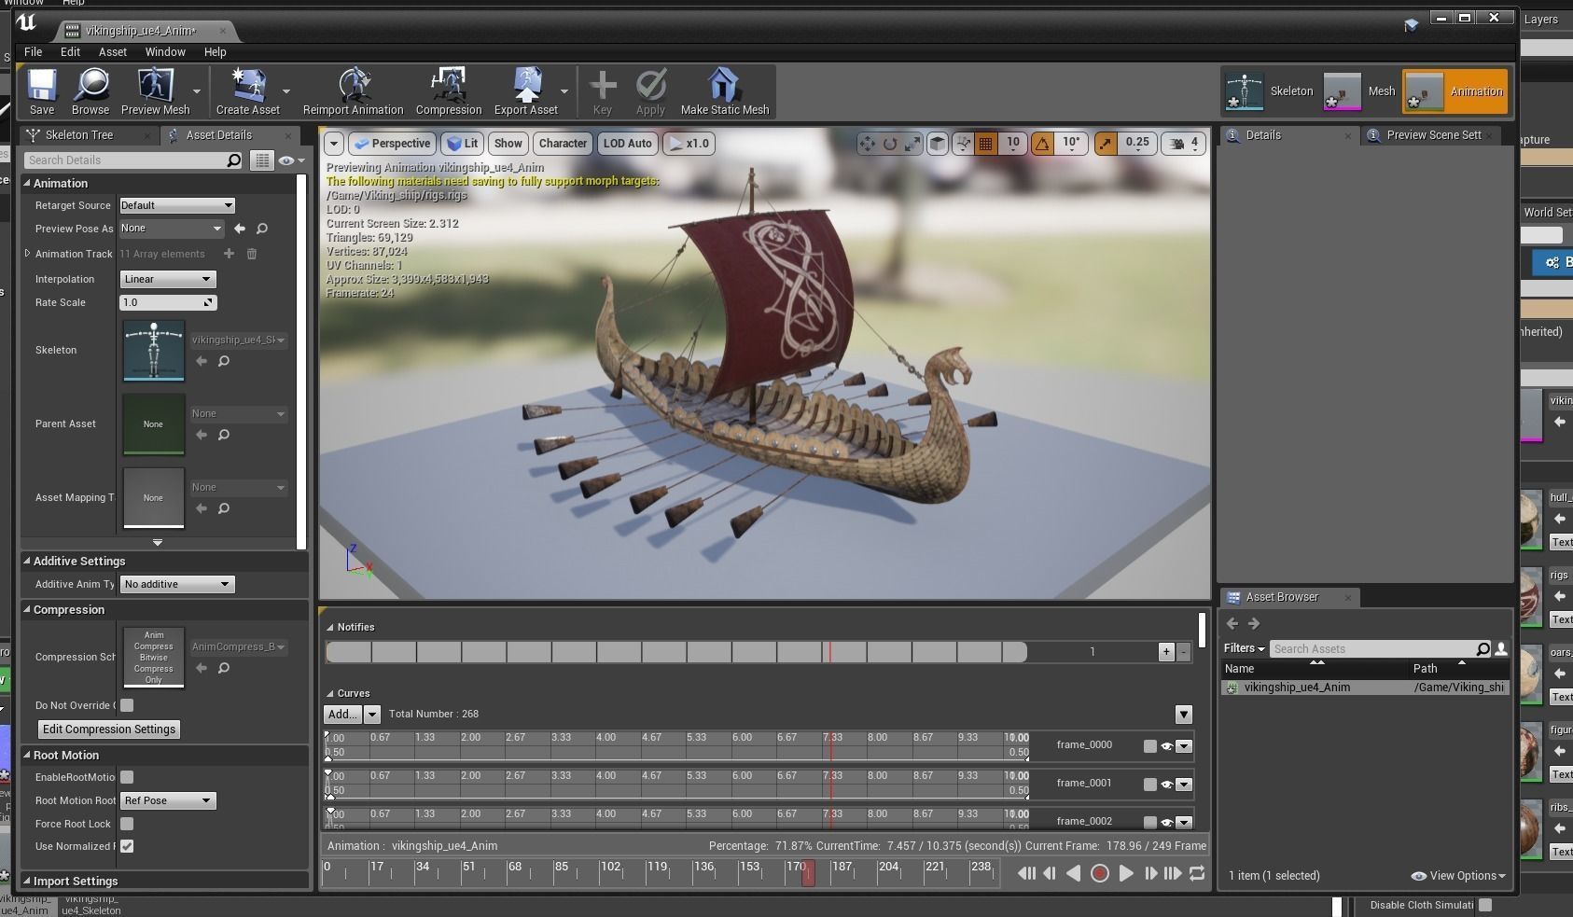
Task: Add a Key using toolbar
Action: click(603, 91)
